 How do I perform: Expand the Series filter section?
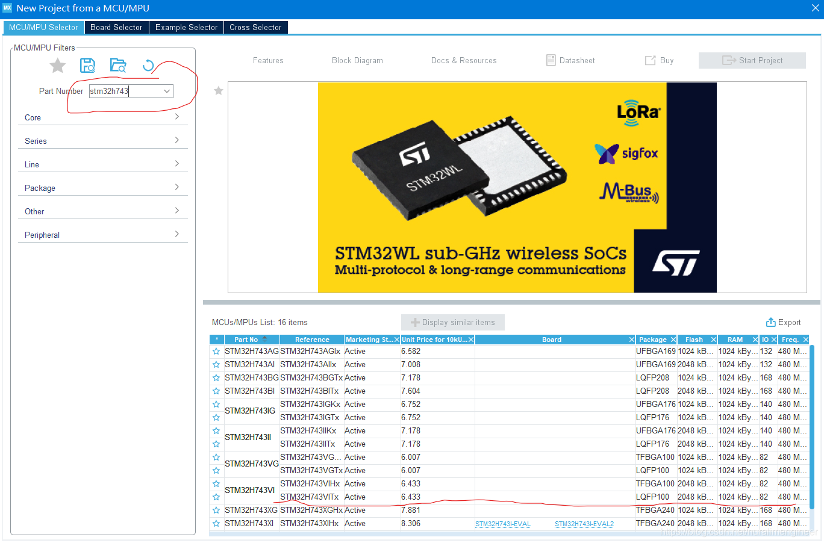103,141
